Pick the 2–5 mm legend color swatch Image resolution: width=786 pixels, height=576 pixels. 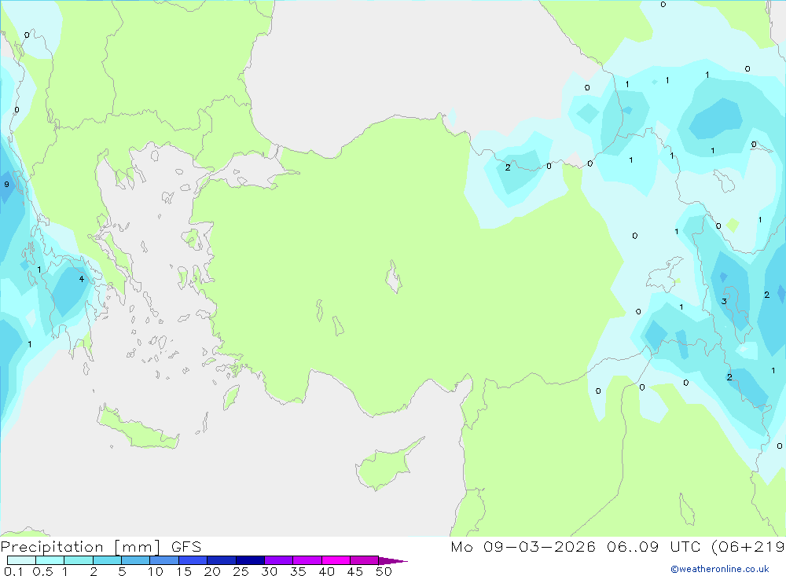coord(107,560)
